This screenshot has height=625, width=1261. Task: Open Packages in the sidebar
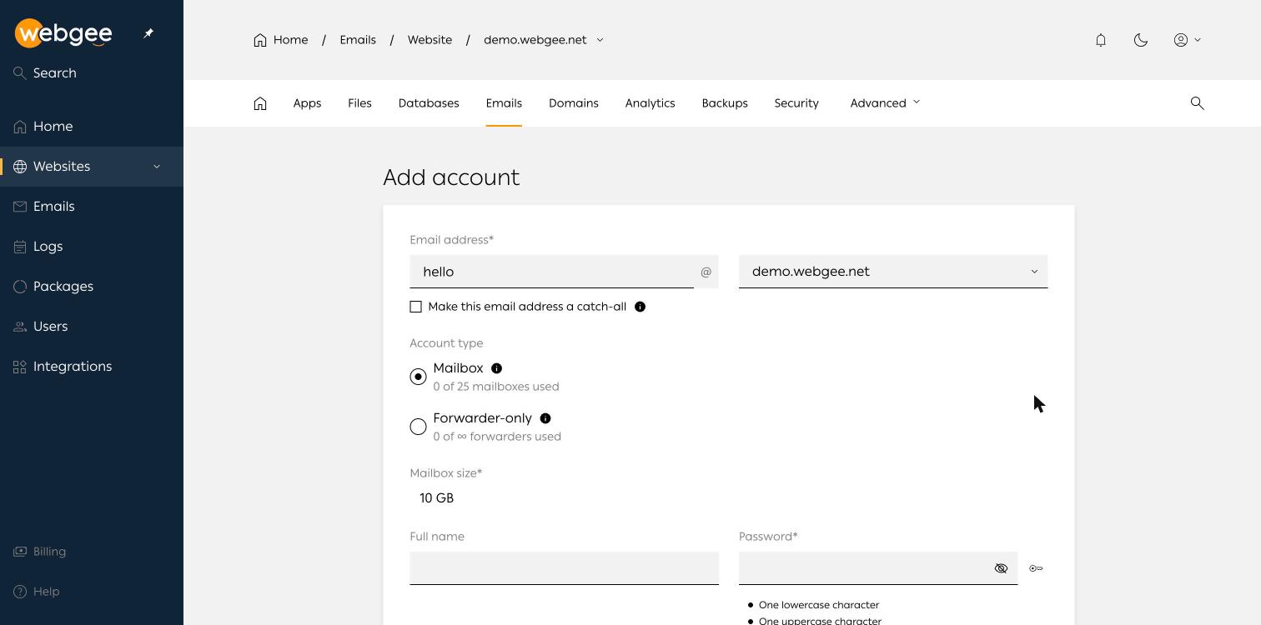pos(92,287)
